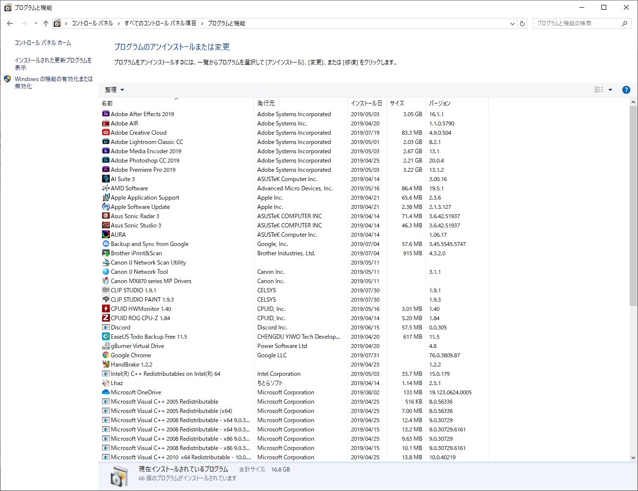
Task: Select the AMD Software icon
Action: click(105, 188)
